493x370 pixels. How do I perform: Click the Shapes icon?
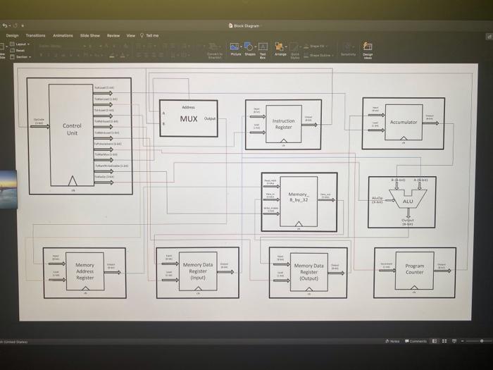pyautogui.click(x=249, y=47)
